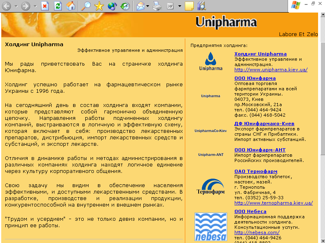The width and height of the screenshot is (325, 243).
Task: Expand the Edit button dropdown arrow
Action: [x=180, y=6]
